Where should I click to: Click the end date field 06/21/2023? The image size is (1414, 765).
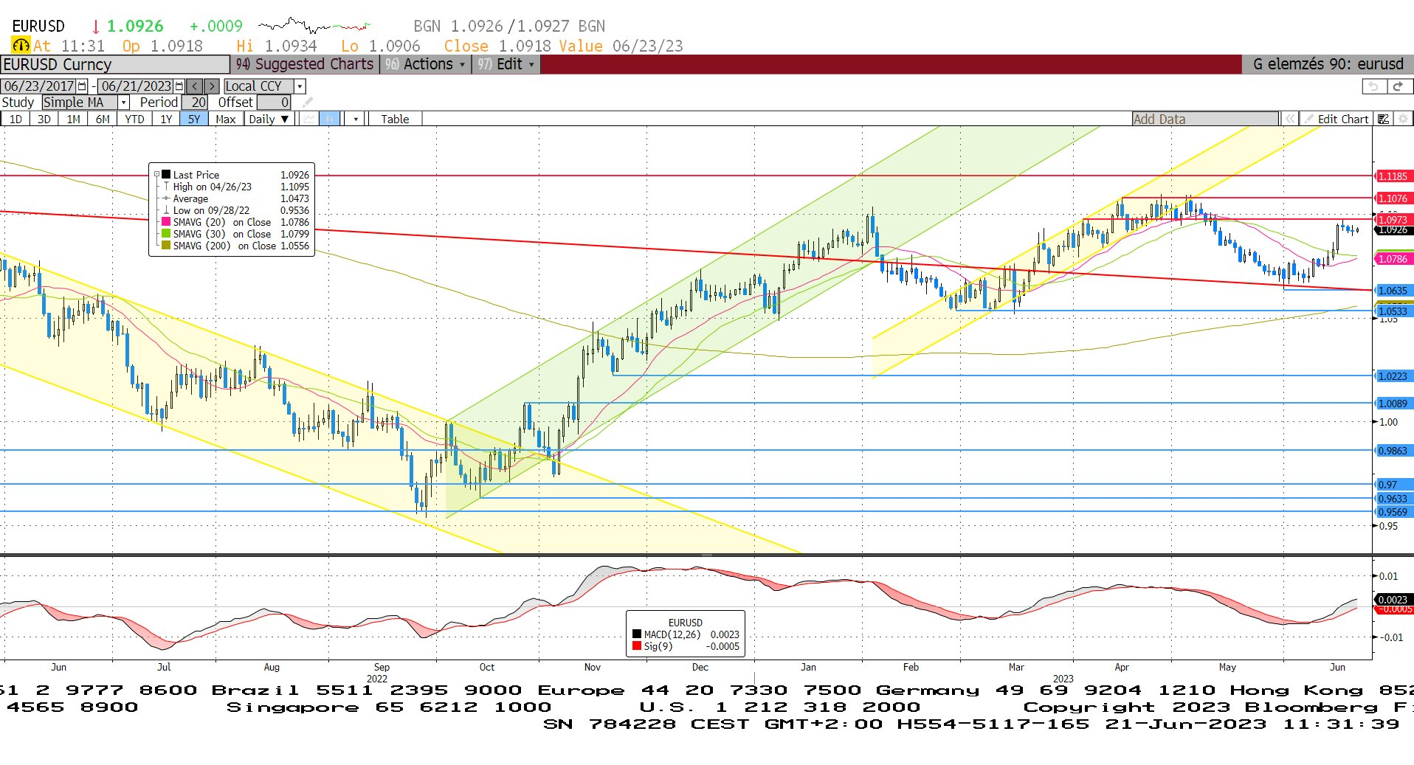[x=136, y=86]
